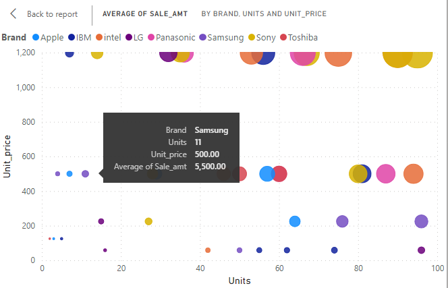Select Apple in the Brand legend
Image resolution: width=448 pixels, height=288 pixels.
click(x=51, y=38)
